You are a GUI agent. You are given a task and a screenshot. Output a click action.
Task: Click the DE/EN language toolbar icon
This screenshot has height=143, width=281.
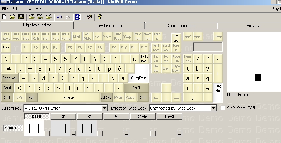78,17
